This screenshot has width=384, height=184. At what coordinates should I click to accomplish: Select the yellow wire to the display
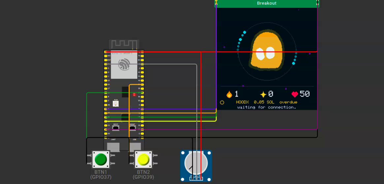pos(162,121)
